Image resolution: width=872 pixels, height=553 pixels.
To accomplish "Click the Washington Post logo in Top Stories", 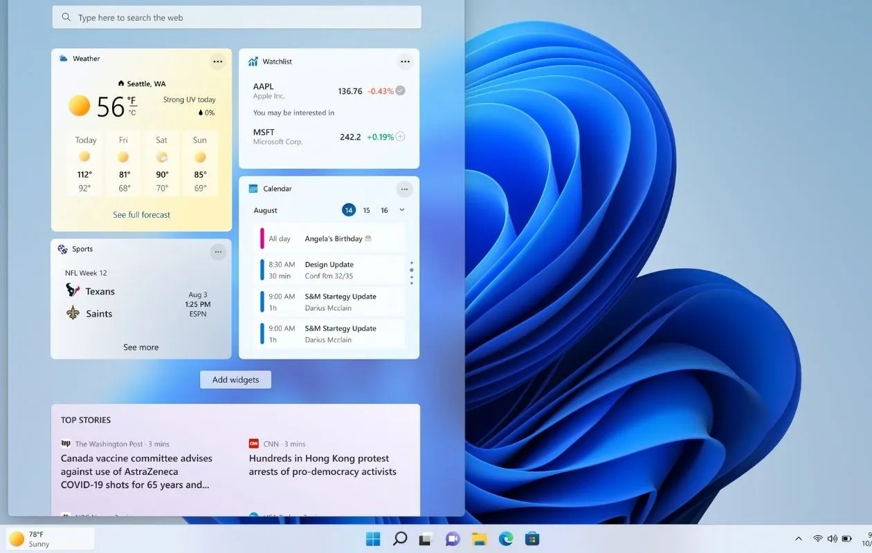I will point(65,443).
